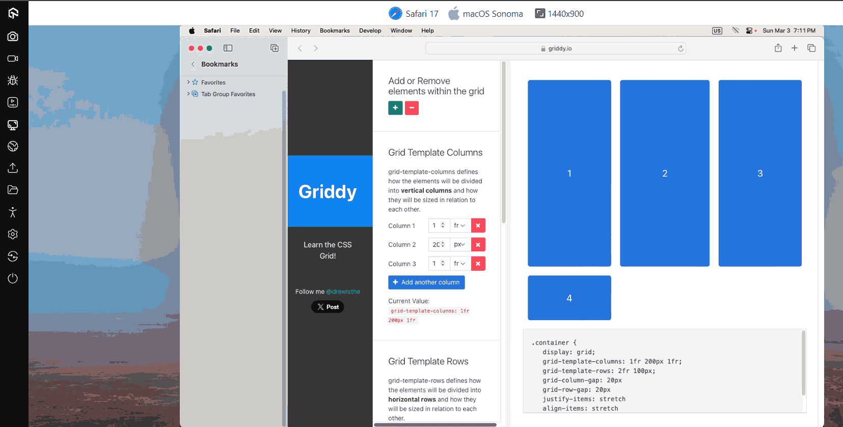Viewport: 843px width, 427px height.
Task: Click the play-button gallery icon in sidebar
Action: tap(13, 102)
